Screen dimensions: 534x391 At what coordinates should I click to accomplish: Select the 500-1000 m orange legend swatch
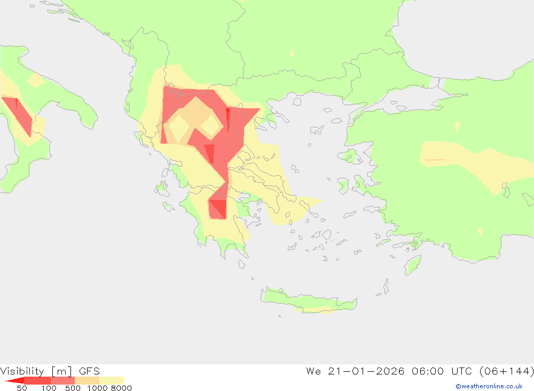click(87, 380)
